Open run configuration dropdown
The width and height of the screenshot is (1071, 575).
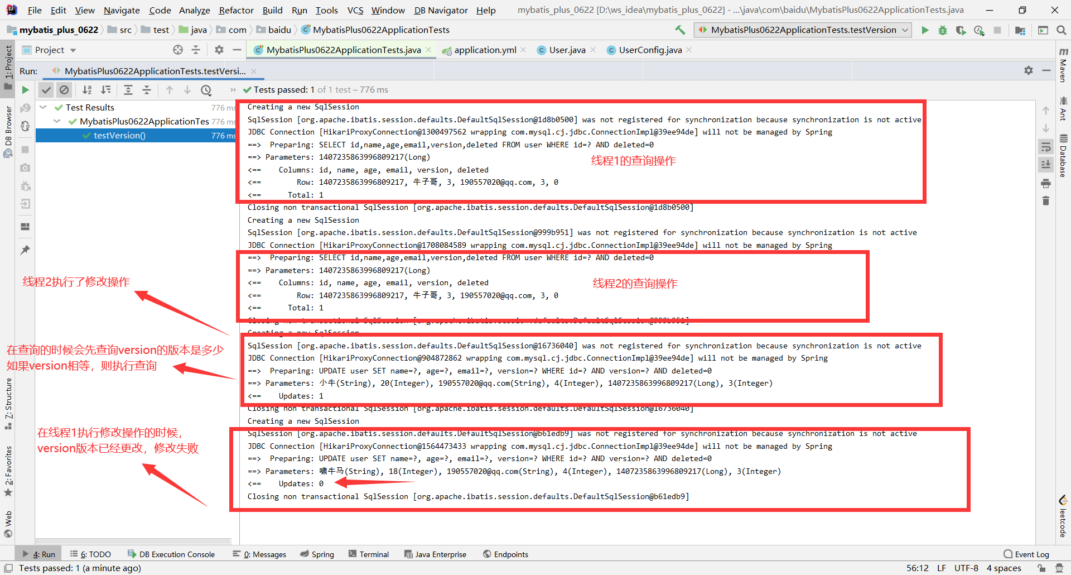(803, 30)
